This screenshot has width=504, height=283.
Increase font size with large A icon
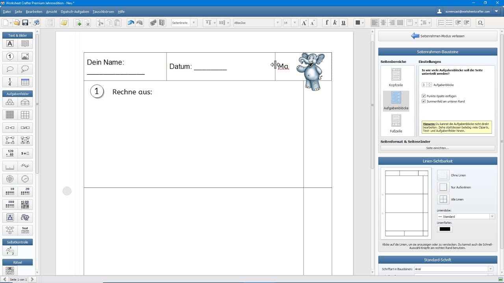point(304,23)
